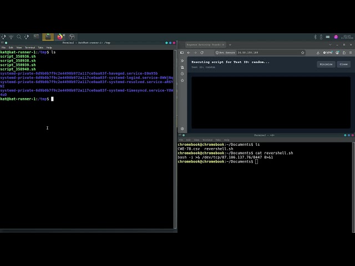355x266 pixels.
Task: Open View menu in kat-runner terminal
Action: coord(19,48)
